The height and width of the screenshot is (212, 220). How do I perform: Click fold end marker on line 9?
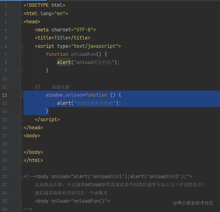click(x=21, y=70)
